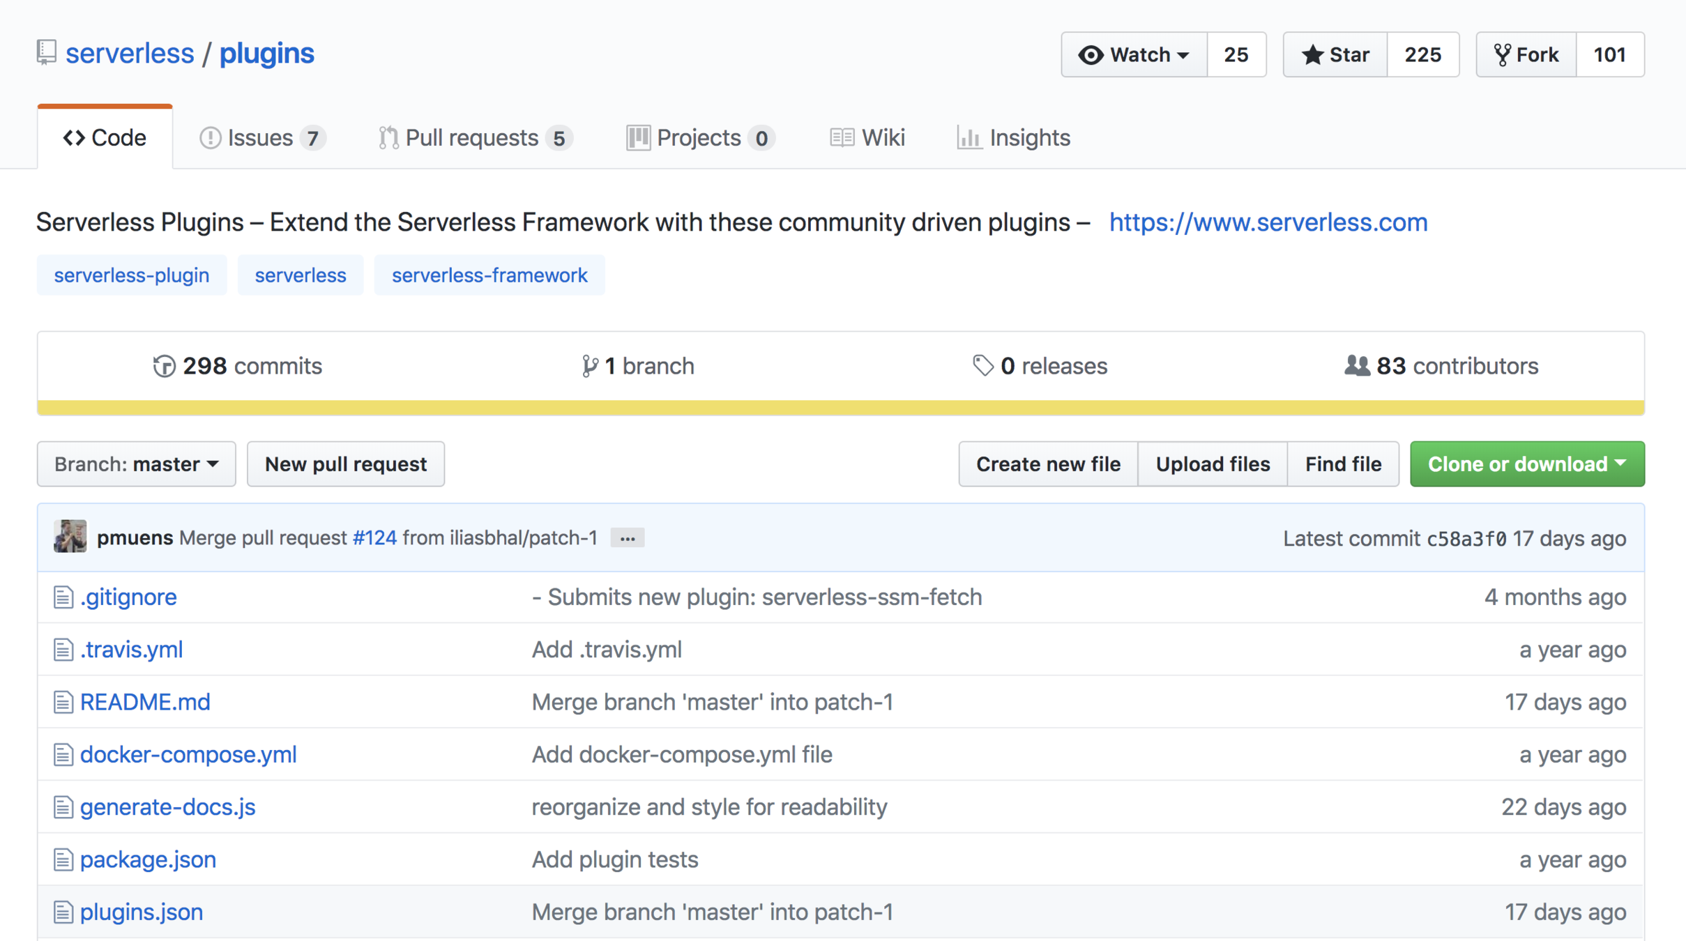Click the releases tag icon
Viewport: 1686px width, 941px height.
tap(982, 366)
